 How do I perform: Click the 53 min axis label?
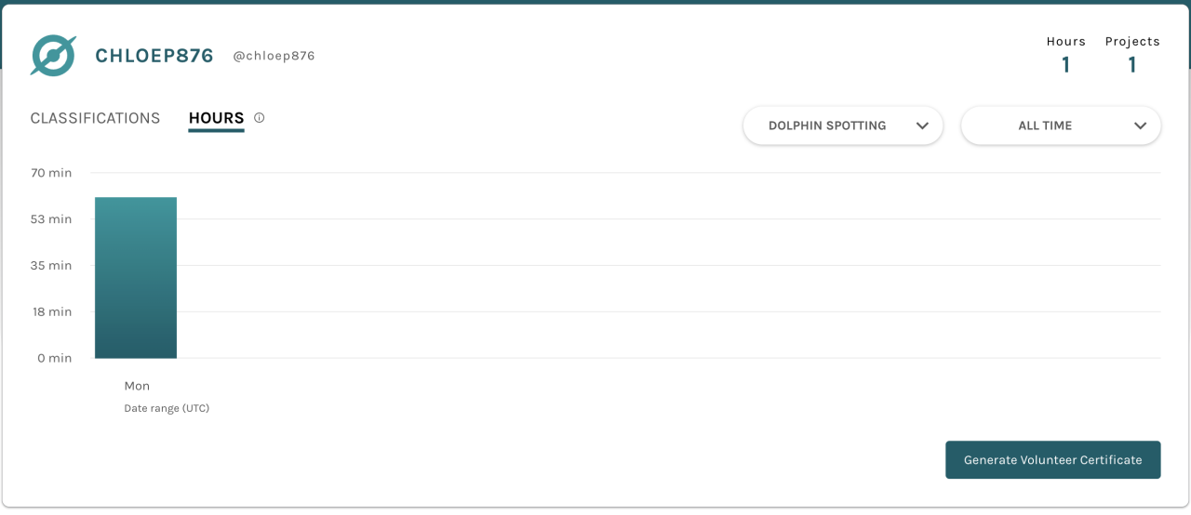(x=51, y=219)
